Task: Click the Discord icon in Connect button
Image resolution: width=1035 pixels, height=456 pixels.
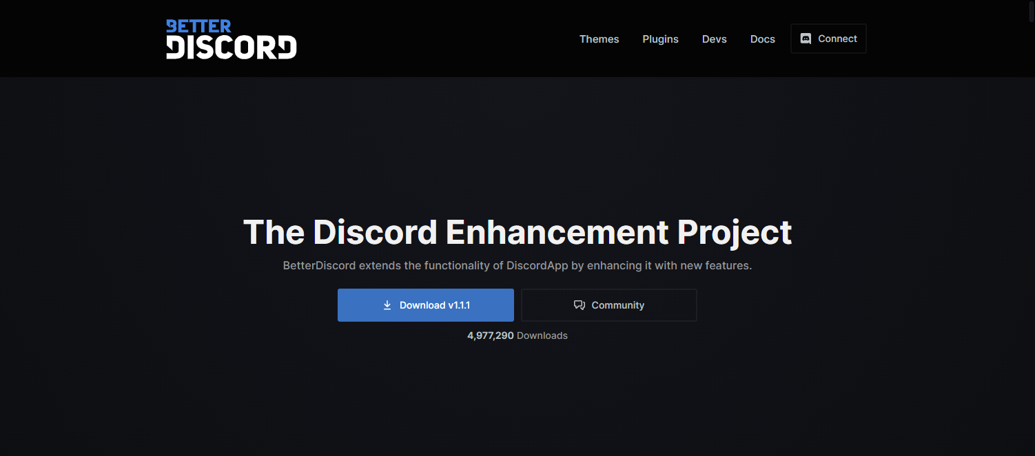Action: pos(806,39)
